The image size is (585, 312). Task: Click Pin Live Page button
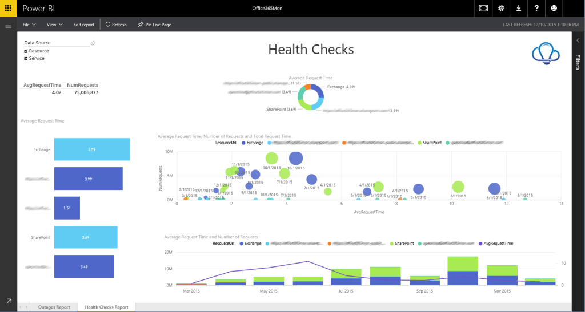pos(154,25)
